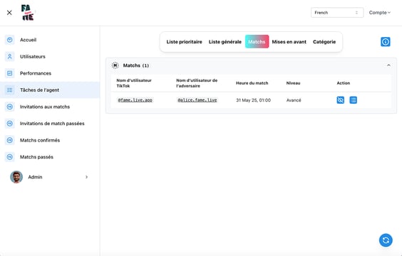Click the Invitations de match passées icon
402x256 pixels.
click(x=10, y=124)
